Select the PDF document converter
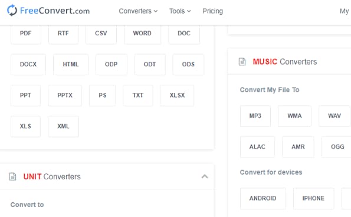Screen dimensions: 351x217 [x=26, y=34]
